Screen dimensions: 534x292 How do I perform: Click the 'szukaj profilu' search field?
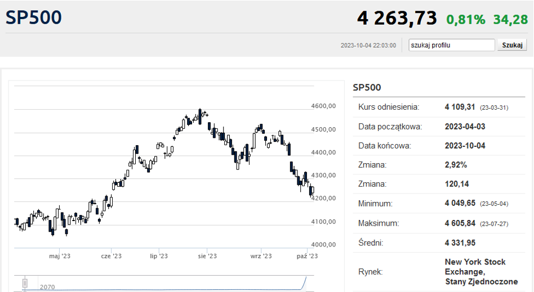coord(452,45)
